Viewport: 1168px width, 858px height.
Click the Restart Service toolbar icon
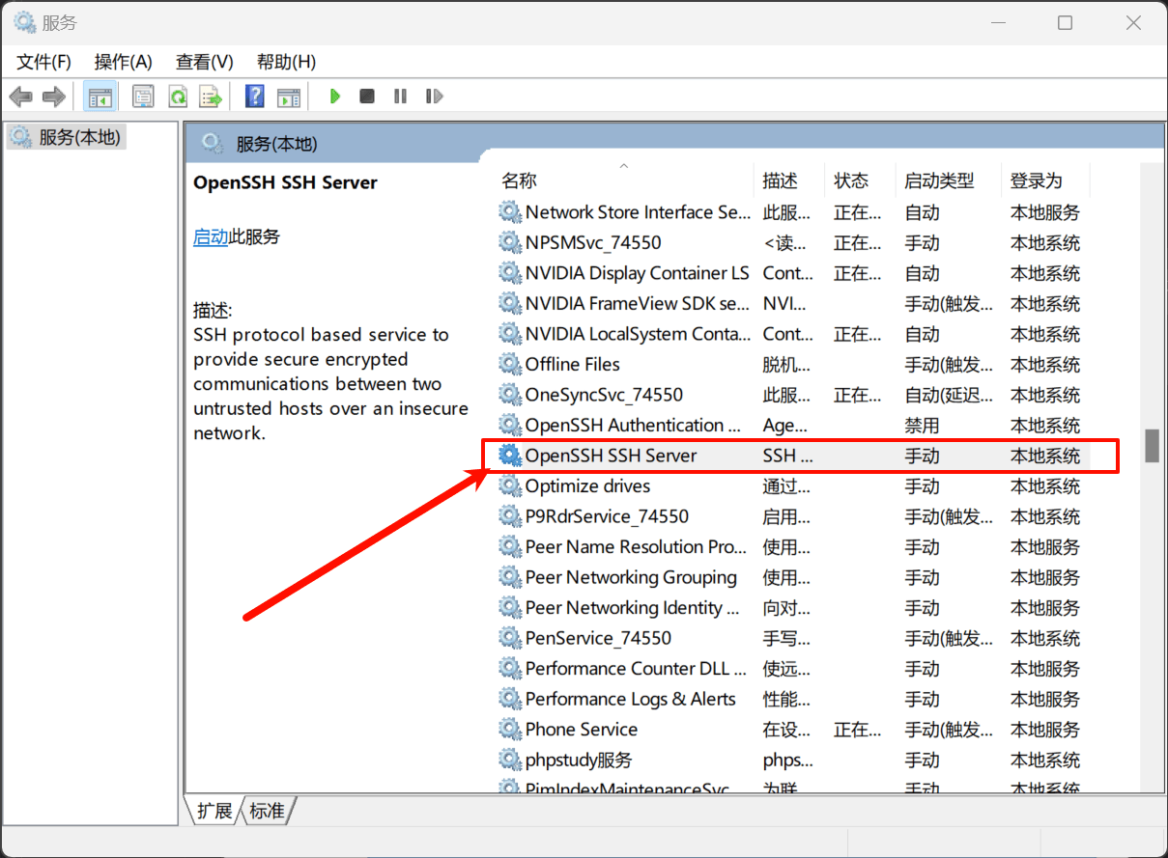(434, 97)
